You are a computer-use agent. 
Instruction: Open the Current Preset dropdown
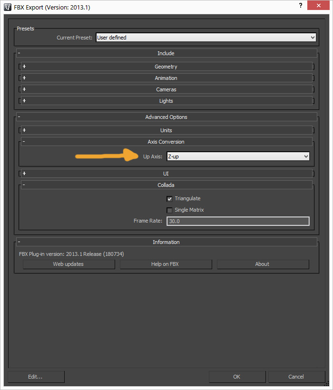pos(206,38)
